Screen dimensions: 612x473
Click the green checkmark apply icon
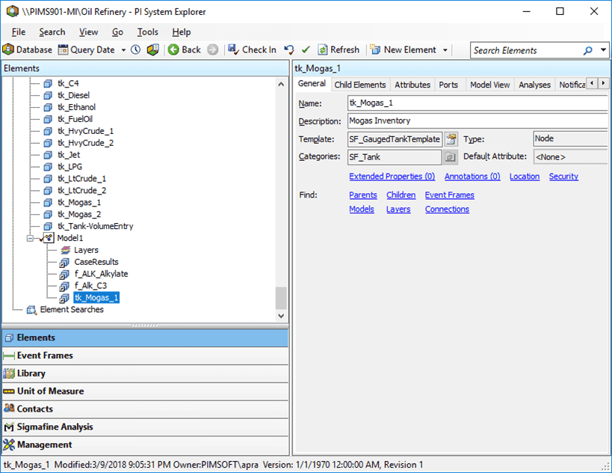coord(306,50)
